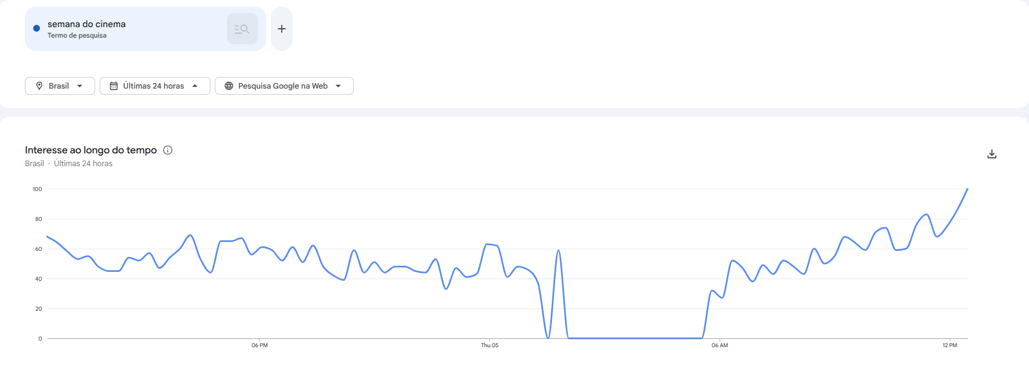Click the search explore icon in term chip

coord(242,29)
